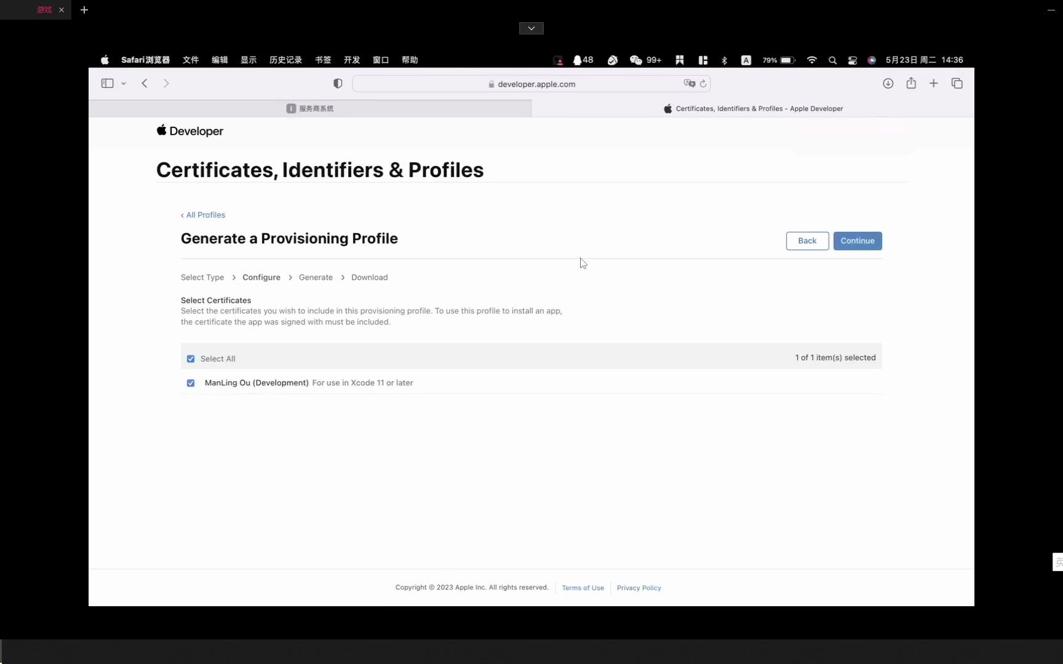Open the privacy shield report icon

point(338,84)
